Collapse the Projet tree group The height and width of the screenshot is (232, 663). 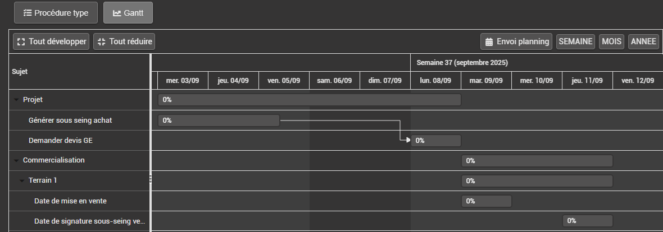click(x=16, y=100)
